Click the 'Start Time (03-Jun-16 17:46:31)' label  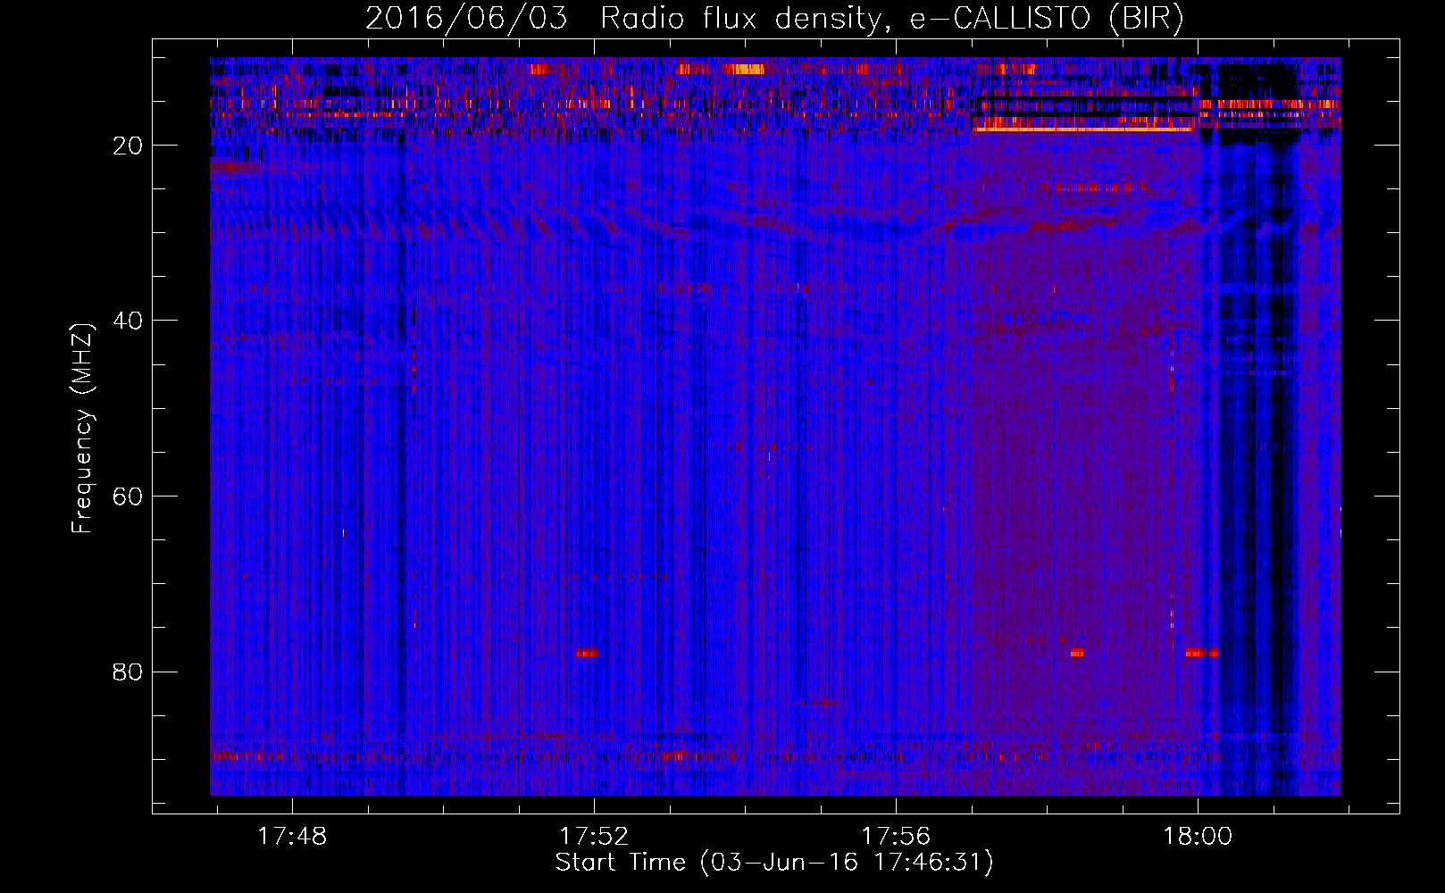(x=774, y=863)
